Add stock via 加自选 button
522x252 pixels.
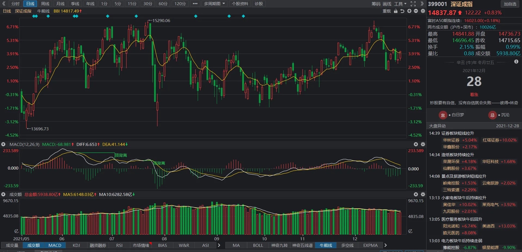[510, 4]
